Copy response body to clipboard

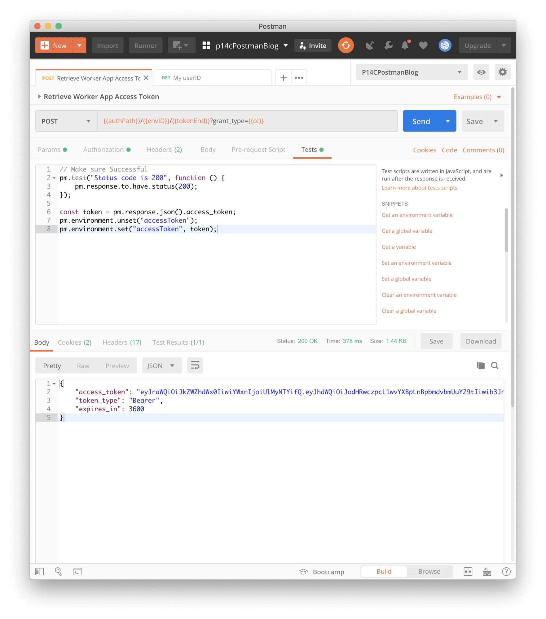481,365
